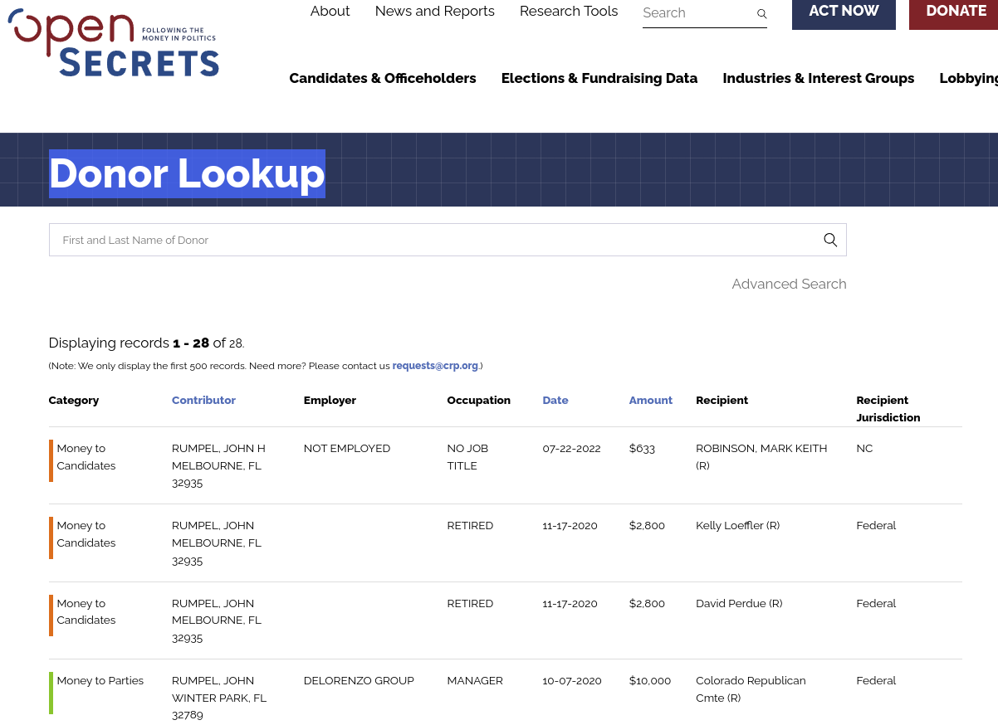This screenshot has height=725, width=998.
Task: Open the Advanced Search link
Action: pyautogui.click(x=789, y=284)
